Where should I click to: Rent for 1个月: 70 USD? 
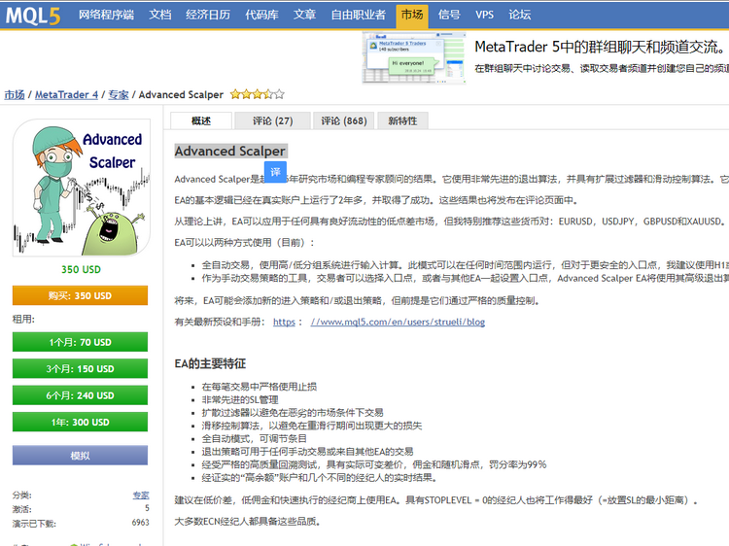tap(80, 342)
